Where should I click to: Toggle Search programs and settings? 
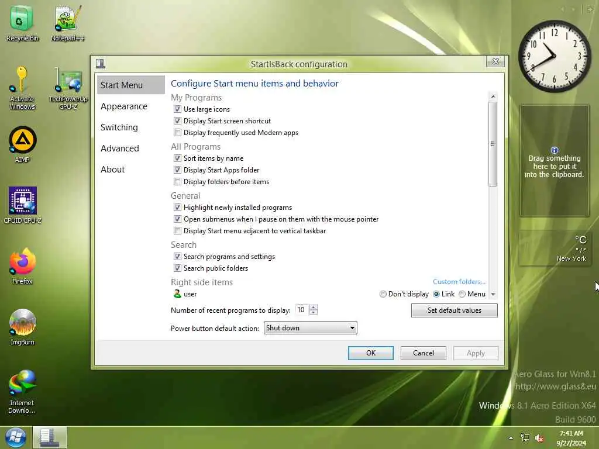point(177,256)
